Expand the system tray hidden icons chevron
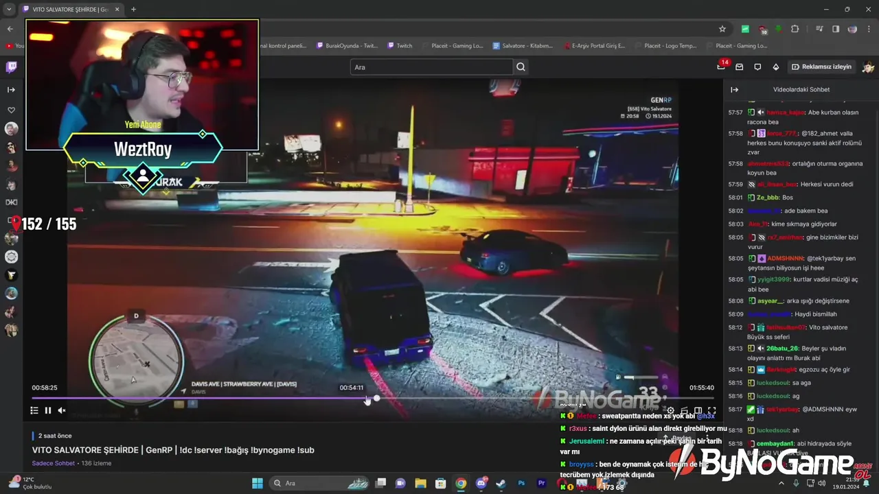 point(782,483)
